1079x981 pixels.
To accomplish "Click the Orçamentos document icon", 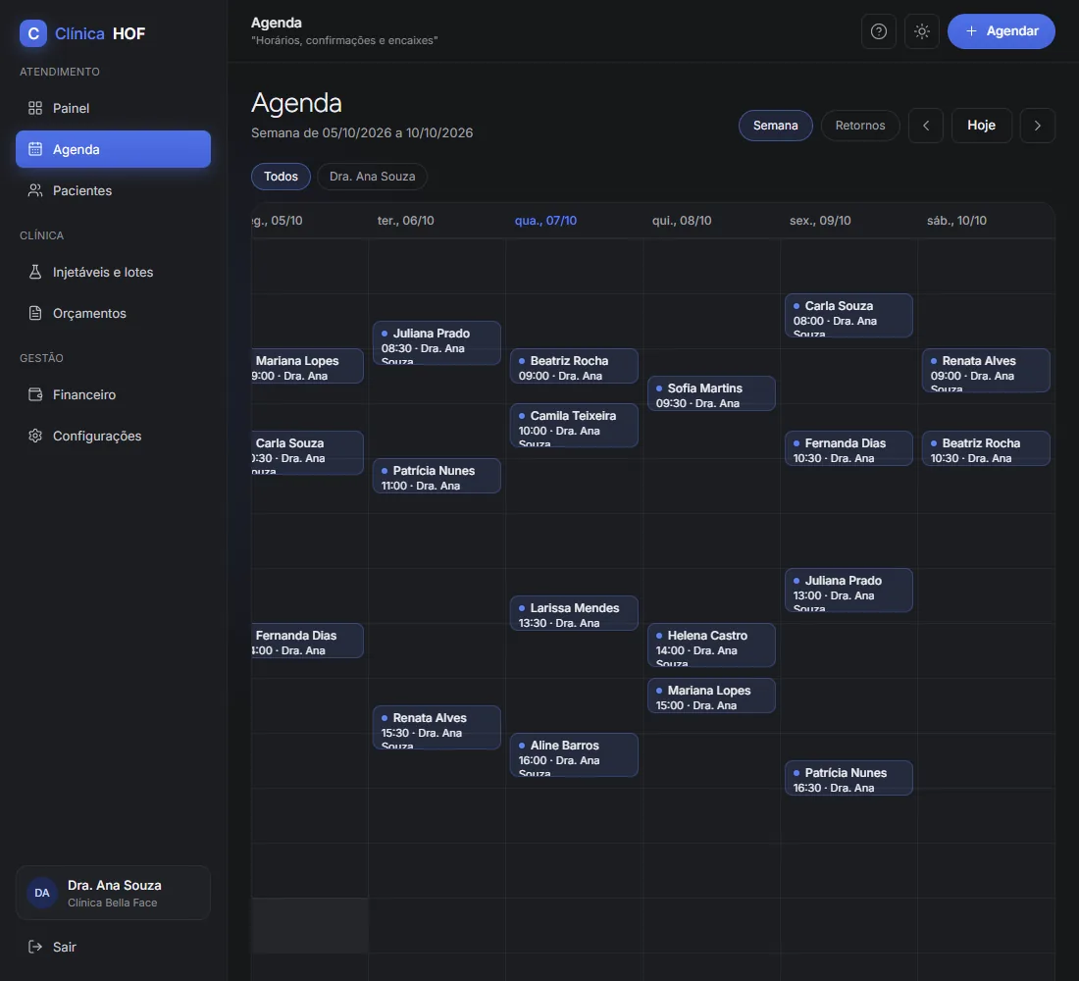I will click(35, 313).
